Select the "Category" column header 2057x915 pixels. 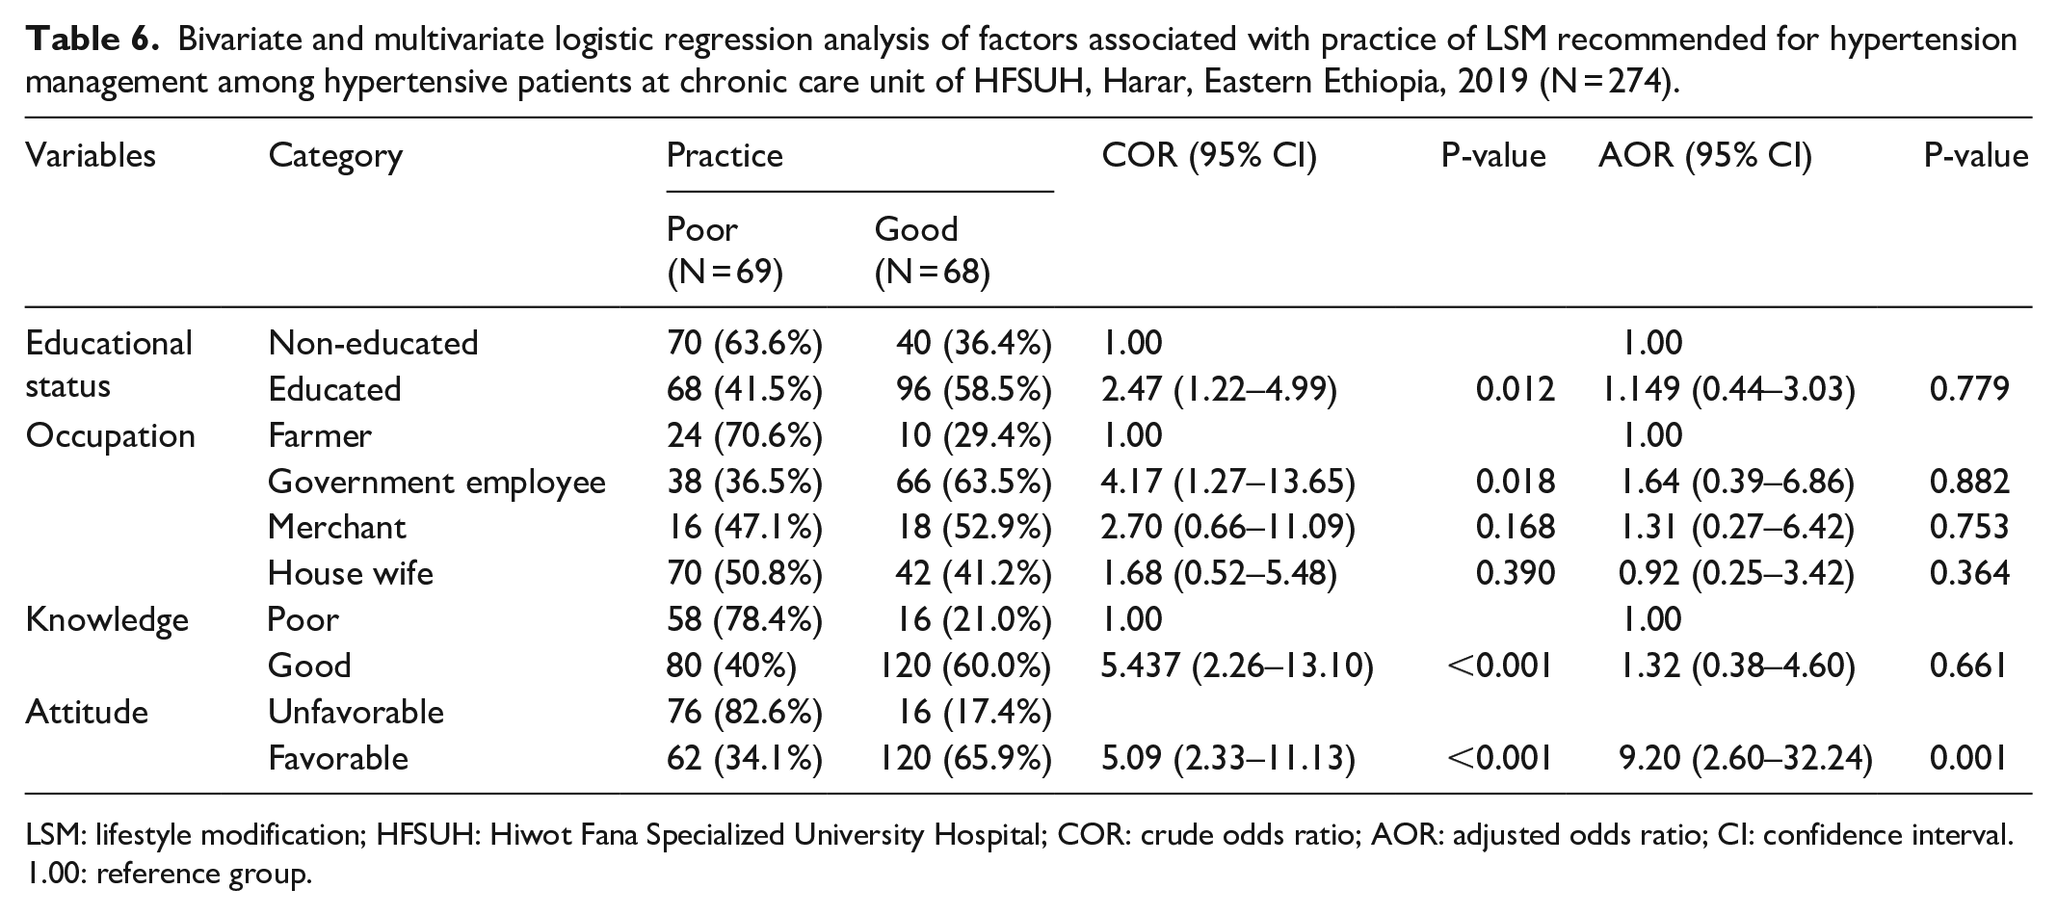coord(335,155)
